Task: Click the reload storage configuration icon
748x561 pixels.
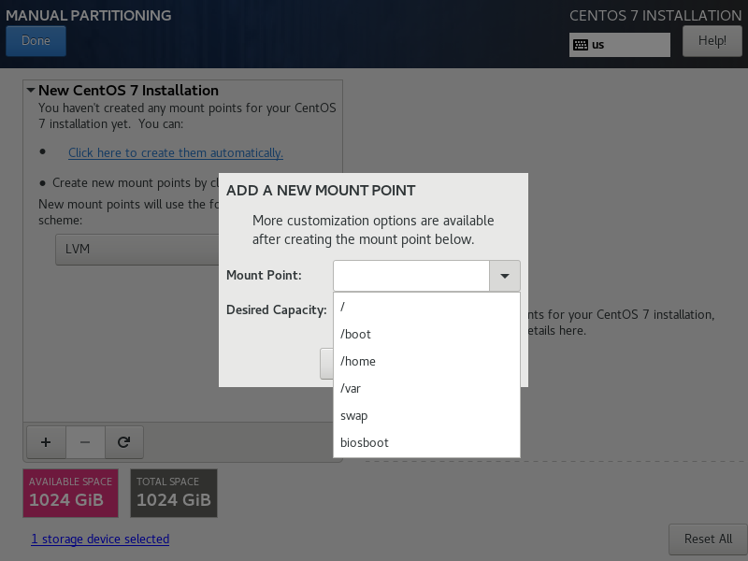Action: pyautogui.click(x=124, y=442)
